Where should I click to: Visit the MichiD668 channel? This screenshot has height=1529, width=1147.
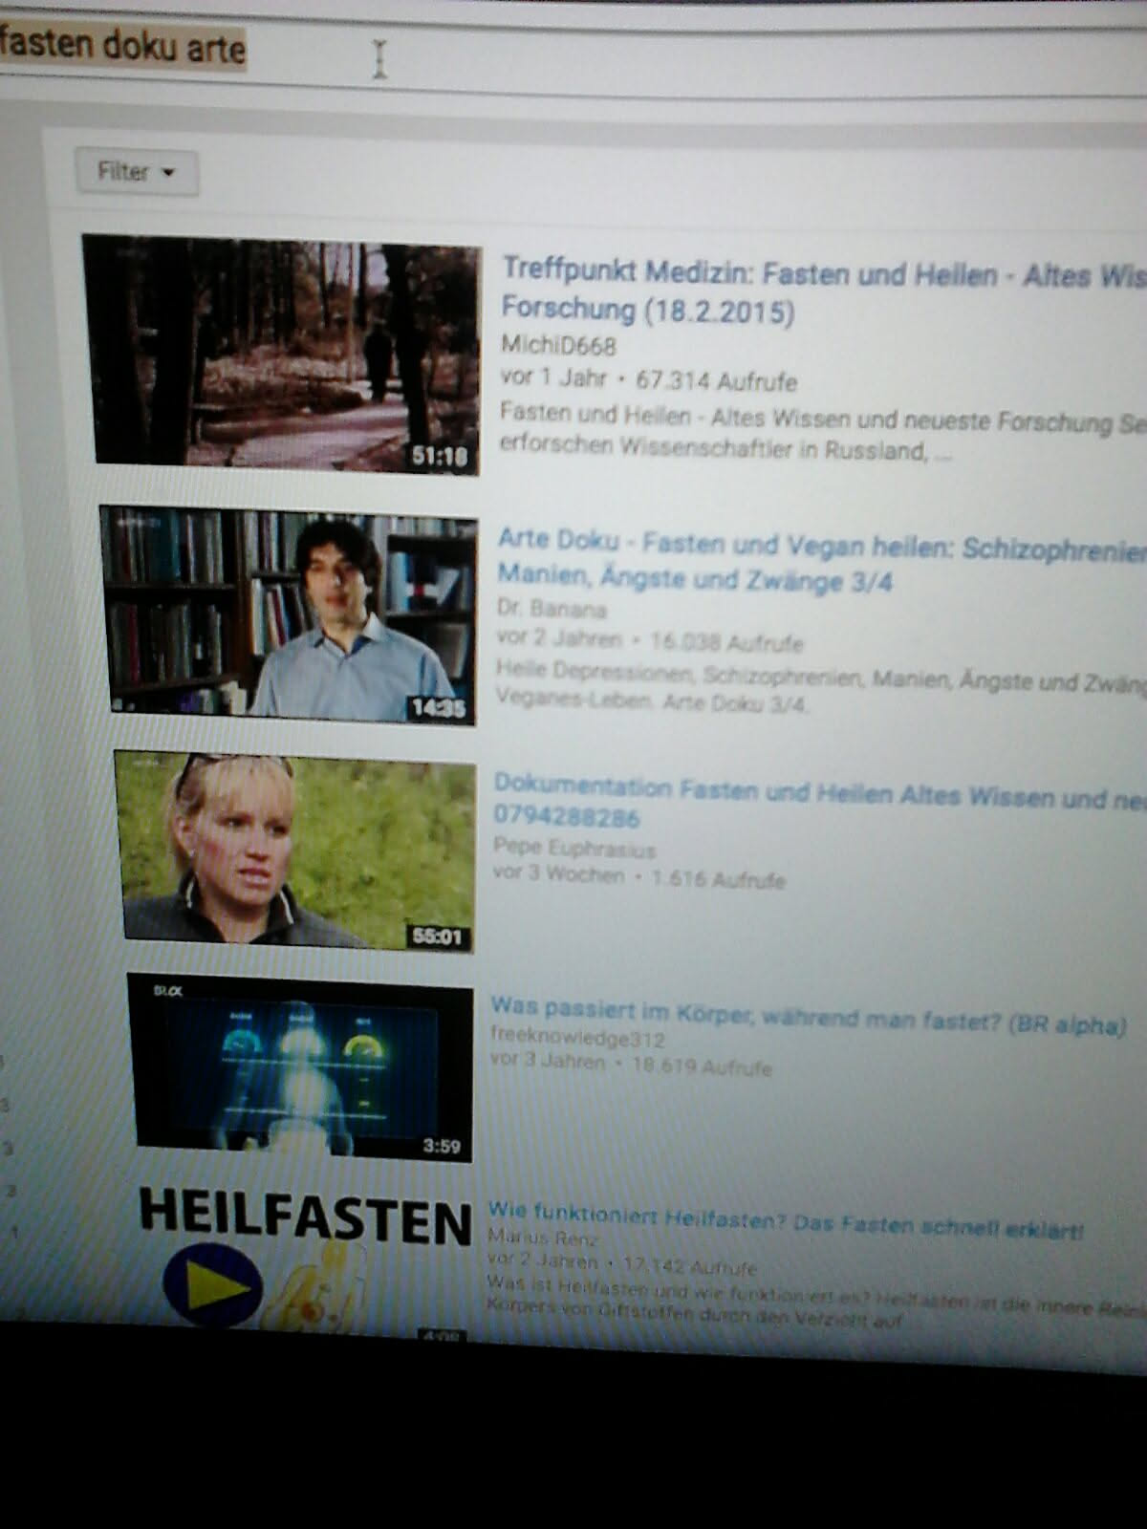point(558,345)
